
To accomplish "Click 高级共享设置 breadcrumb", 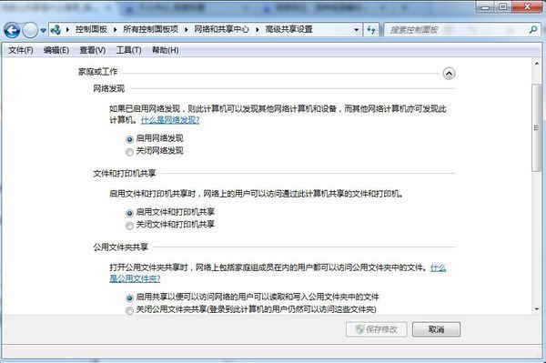I will [x=289, y=30].
